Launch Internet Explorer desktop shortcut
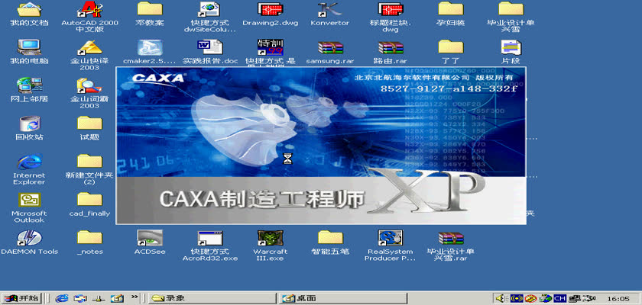The height and width of the screenshot is (305, 642). click(x=29, y=169)
